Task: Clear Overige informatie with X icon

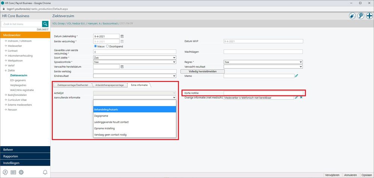Action: [x=301, y=97]
